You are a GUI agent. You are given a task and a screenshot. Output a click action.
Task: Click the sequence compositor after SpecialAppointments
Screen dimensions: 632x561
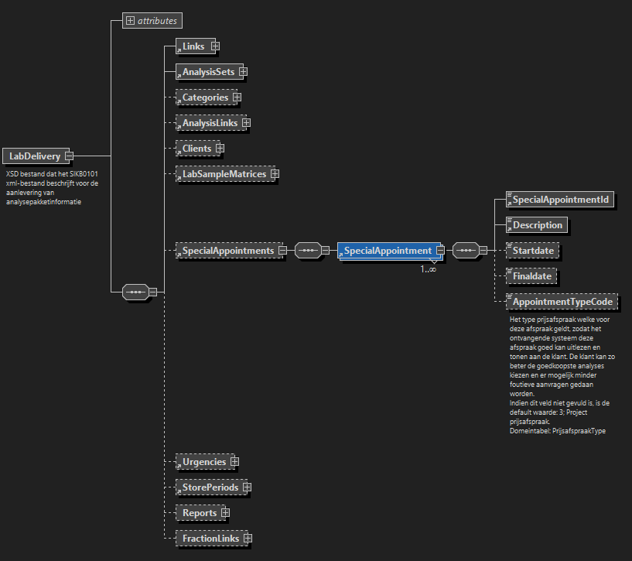[x=309, y=251]
